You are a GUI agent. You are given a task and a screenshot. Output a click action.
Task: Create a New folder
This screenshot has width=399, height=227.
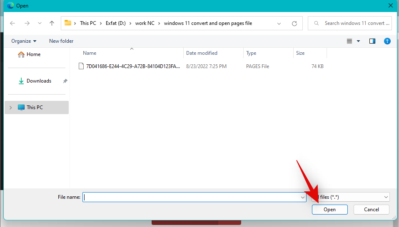pos(61,41)
